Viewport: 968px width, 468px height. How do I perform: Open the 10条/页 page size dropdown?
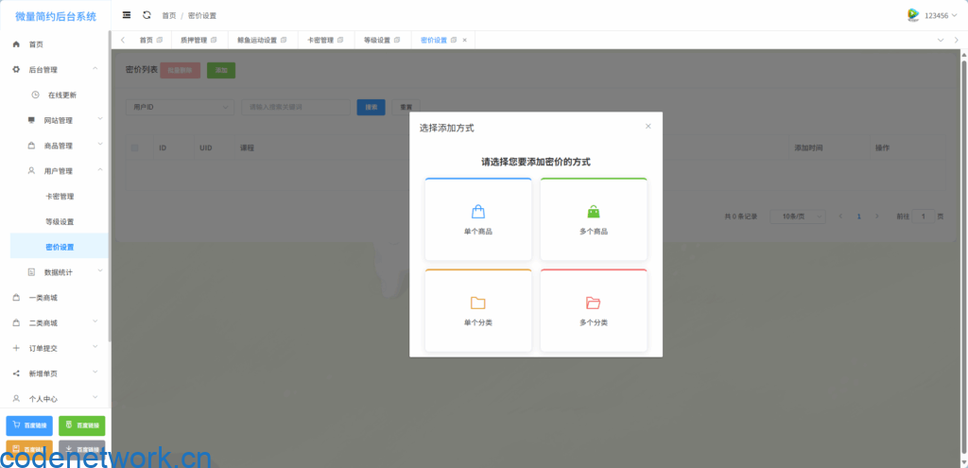click(x=797, y=217)
